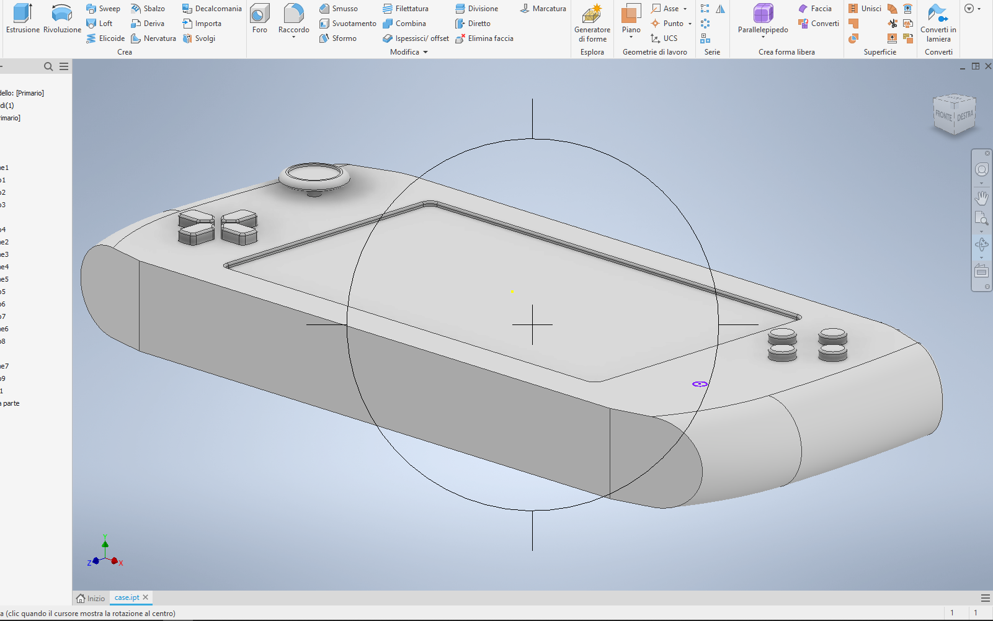Open the Punto point dropdown arrow
The image size is (993, 621).
pos(690,24)
